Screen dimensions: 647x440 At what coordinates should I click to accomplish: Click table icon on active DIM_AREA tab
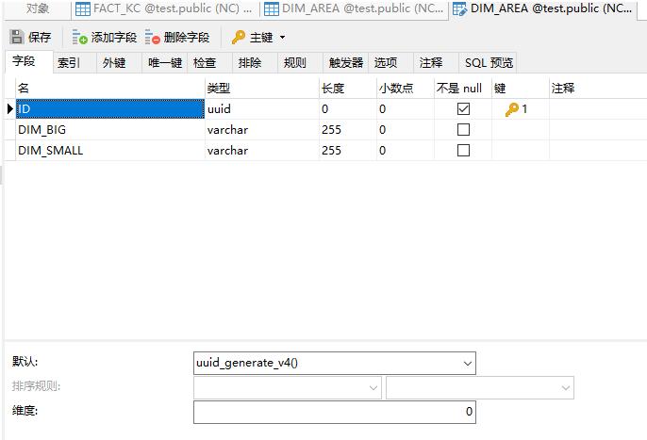459,9
